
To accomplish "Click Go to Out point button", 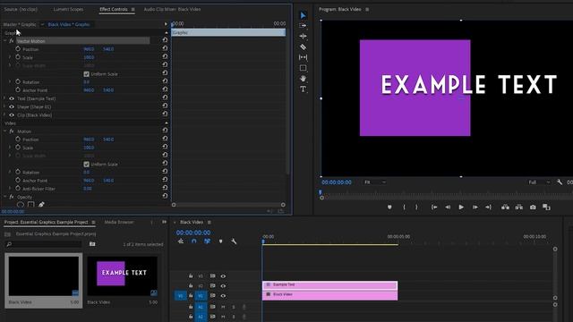I will (x=489, y=207).
